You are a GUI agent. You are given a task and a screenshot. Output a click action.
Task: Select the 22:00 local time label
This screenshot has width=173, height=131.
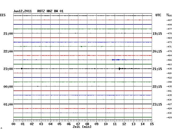(x=8, y=51)
